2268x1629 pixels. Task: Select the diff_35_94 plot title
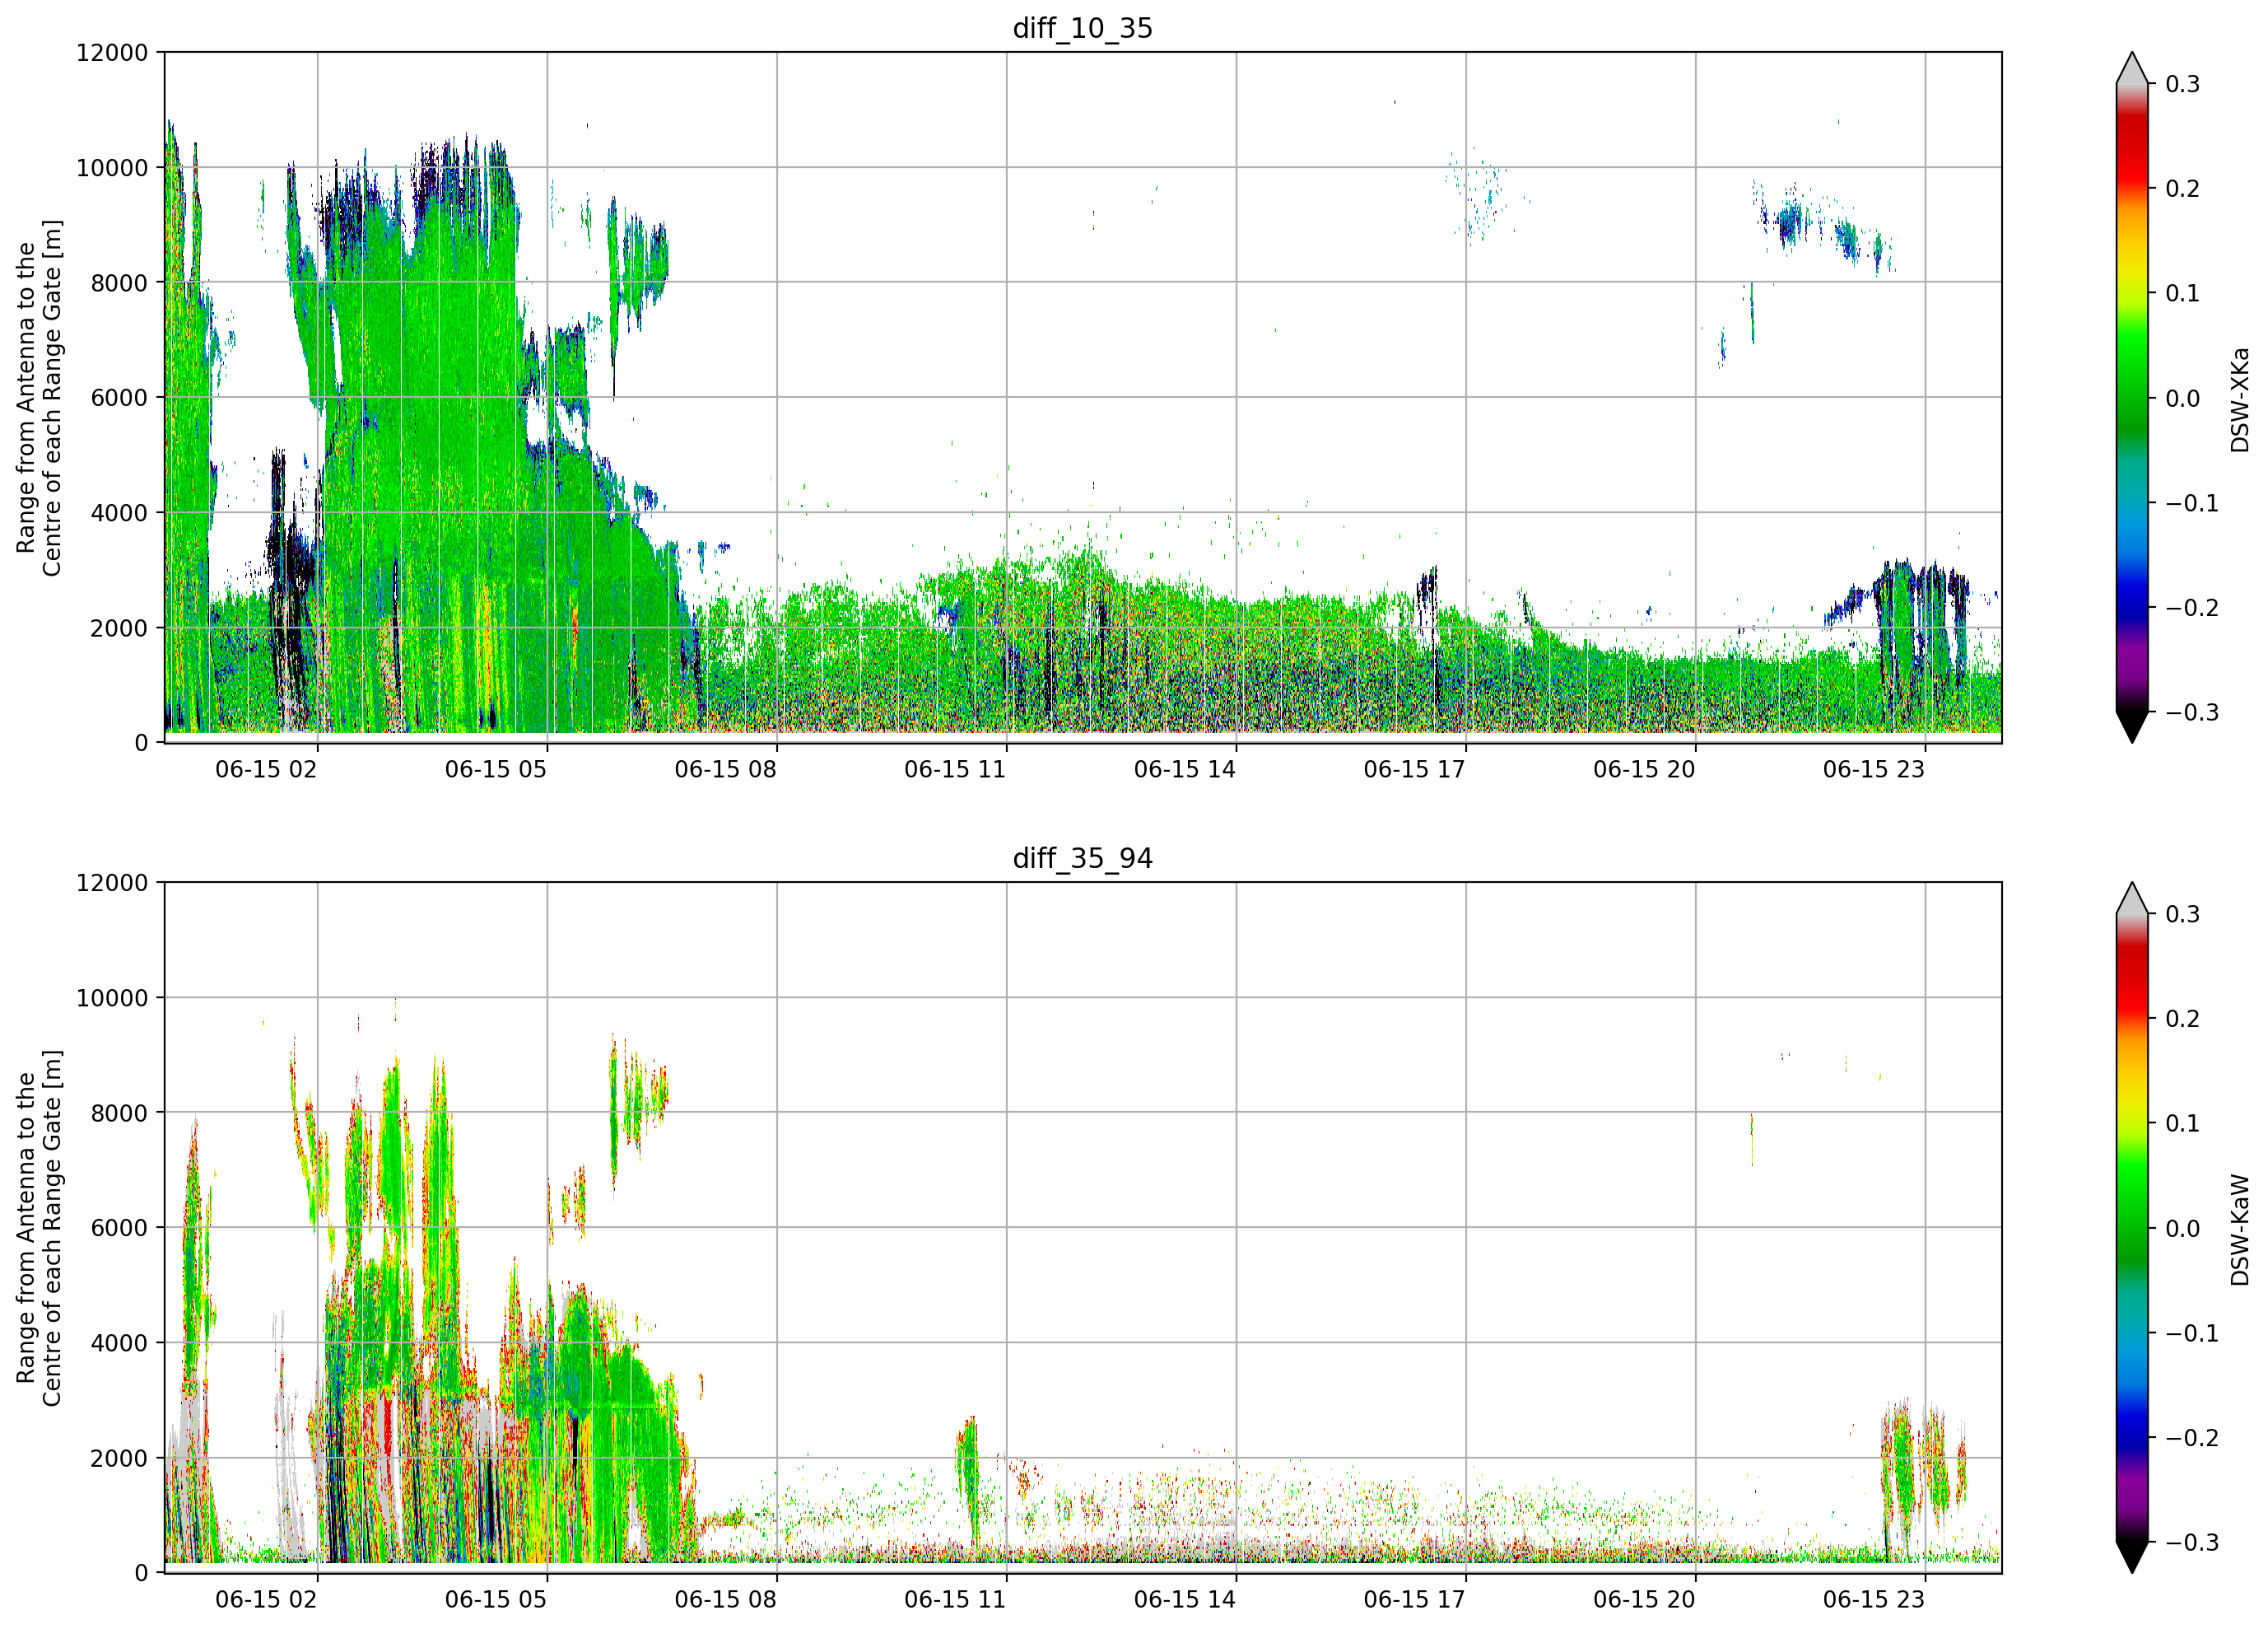pyautogui.click(x=1083, y=858)
